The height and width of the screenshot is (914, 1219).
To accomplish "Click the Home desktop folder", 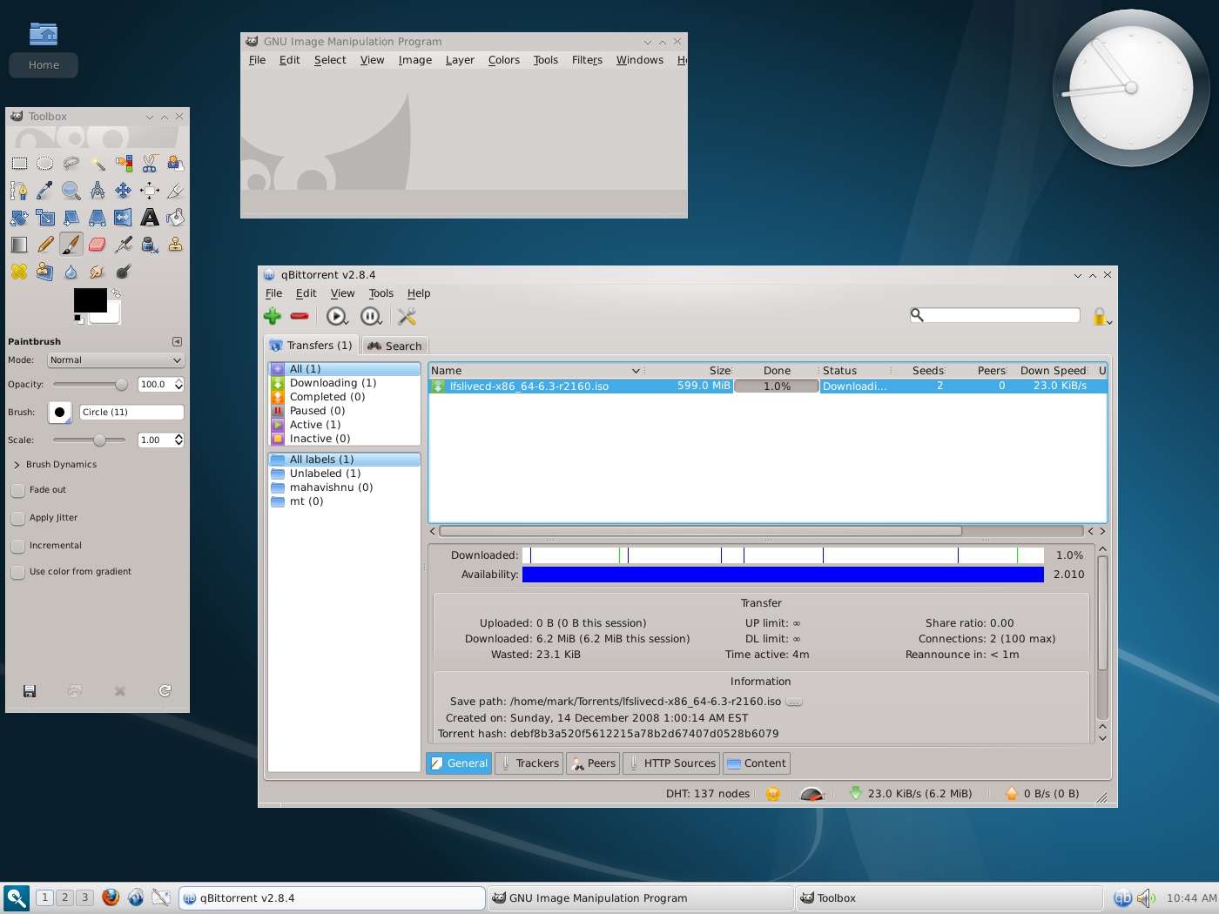I will (x=44, y=49).
